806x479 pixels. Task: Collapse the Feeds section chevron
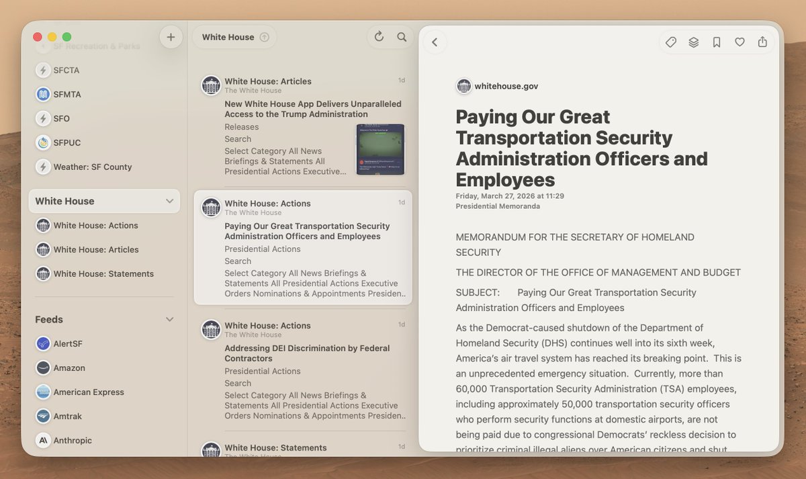169,319
